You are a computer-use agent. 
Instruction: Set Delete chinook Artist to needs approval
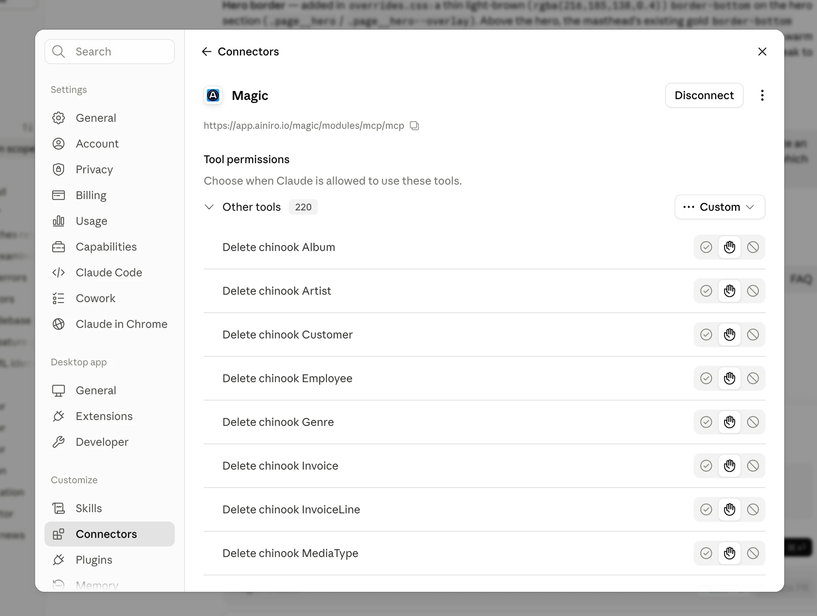coord(729,291)
